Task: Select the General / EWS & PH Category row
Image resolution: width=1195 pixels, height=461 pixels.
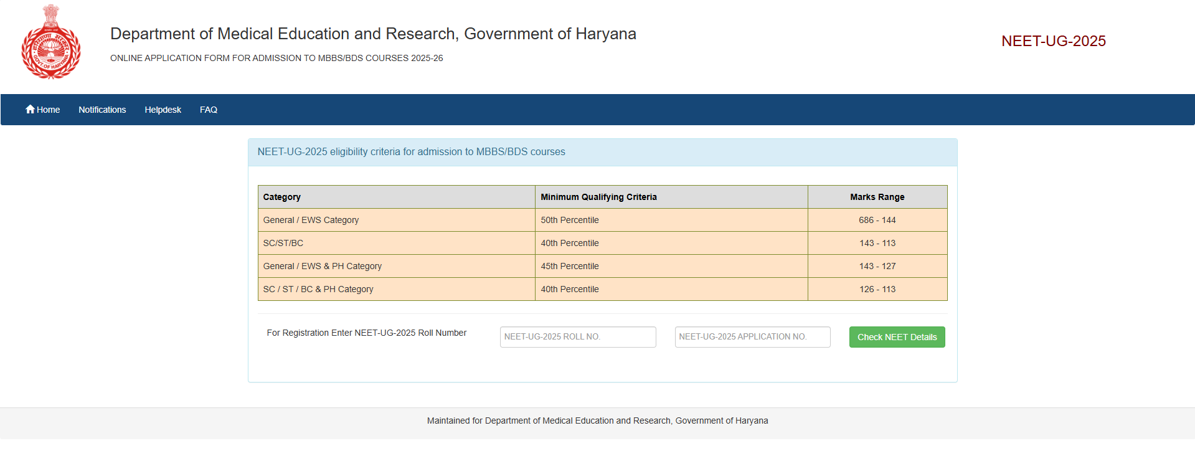Action: click(x=322, y=266)
